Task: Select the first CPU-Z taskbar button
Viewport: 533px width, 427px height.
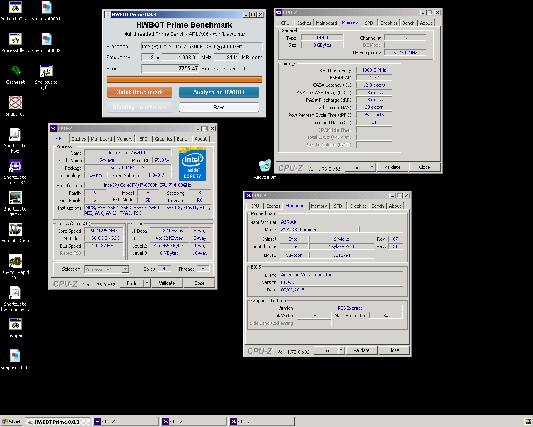Action: [x=125, y=422]
